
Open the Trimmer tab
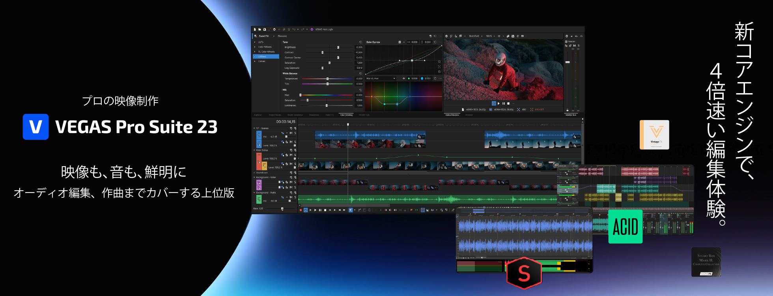point(469,115)
